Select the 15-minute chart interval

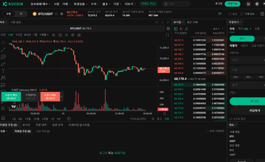[10, 35]
